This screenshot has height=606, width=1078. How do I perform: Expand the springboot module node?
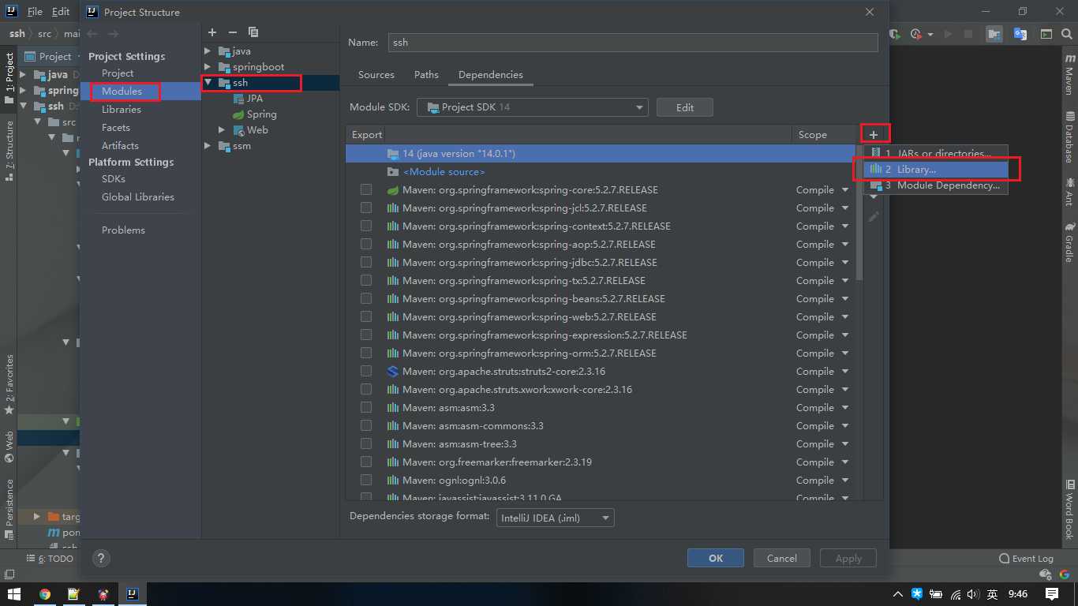point(208,66)
